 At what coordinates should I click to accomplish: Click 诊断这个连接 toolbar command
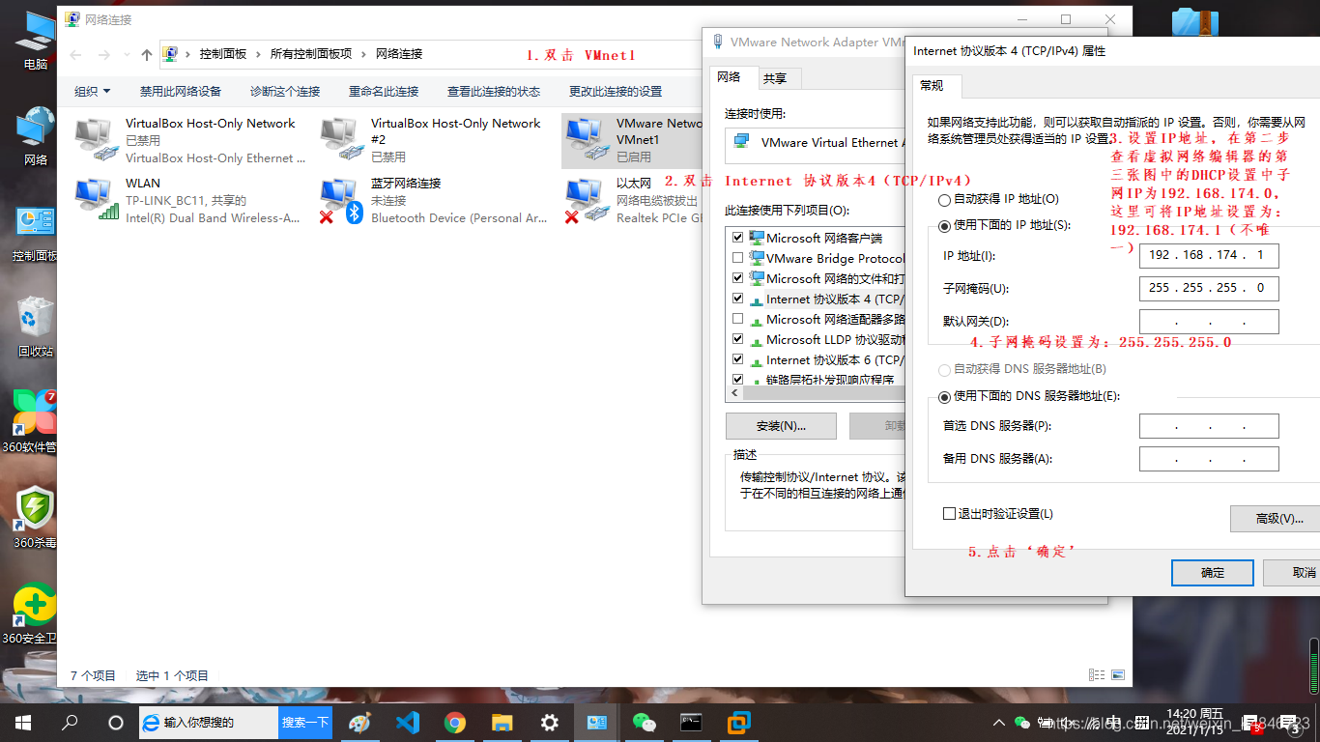click(285, 91)
